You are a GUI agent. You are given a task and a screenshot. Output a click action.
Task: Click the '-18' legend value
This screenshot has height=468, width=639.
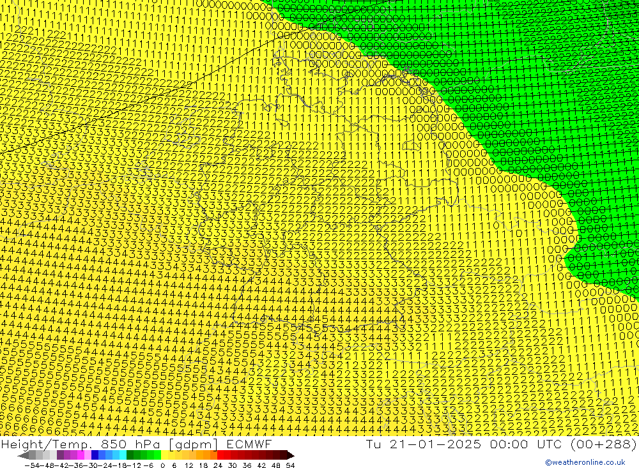click(119, 465)
